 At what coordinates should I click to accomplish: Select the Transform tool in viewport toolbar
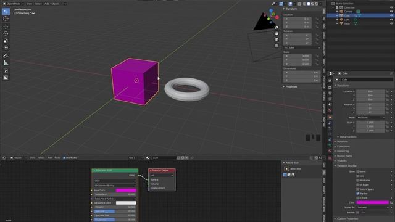pos(6,47)
